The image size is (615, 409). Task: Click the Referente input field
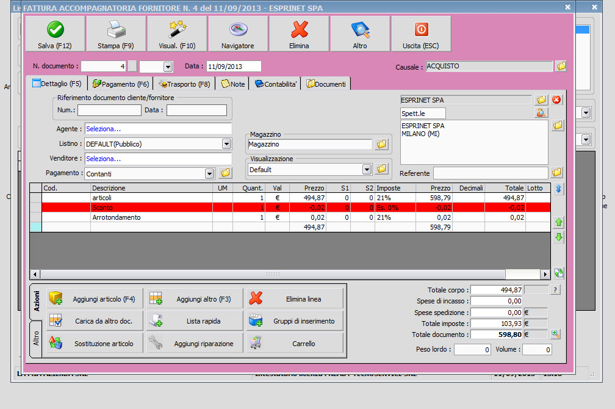point(491,173)
